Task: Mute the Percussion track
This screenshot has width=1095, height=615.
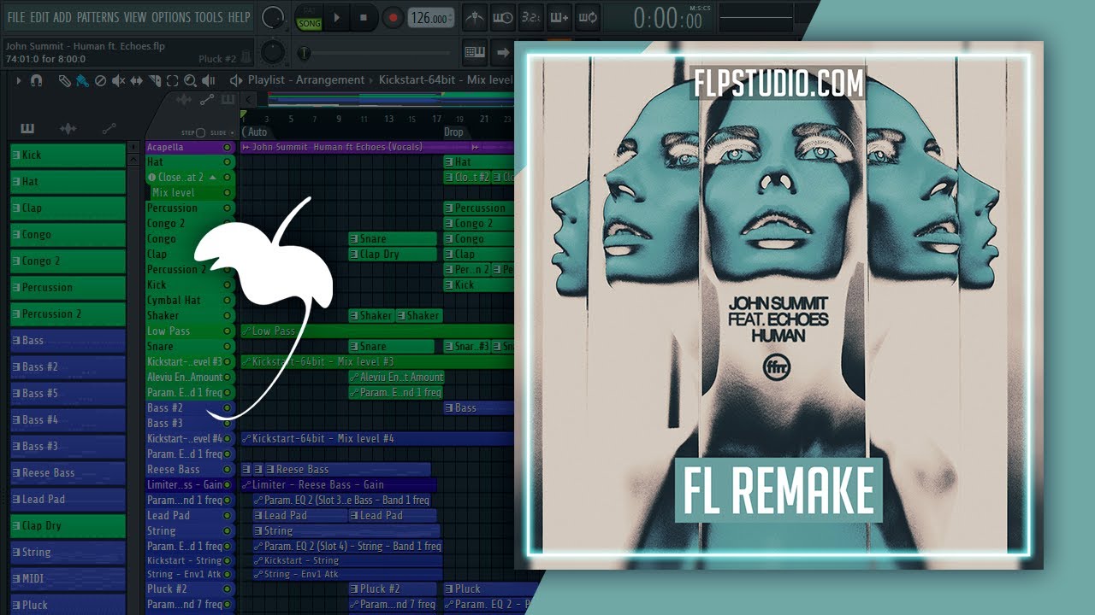Action: tap(227, 208)
